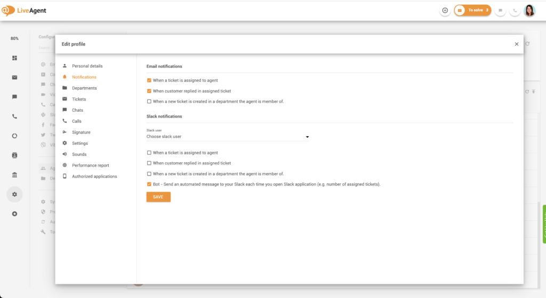Image resolution: width=546 pixels, height=298 pixels.
Task: Open the Personal details section
Action: (87, 66)
